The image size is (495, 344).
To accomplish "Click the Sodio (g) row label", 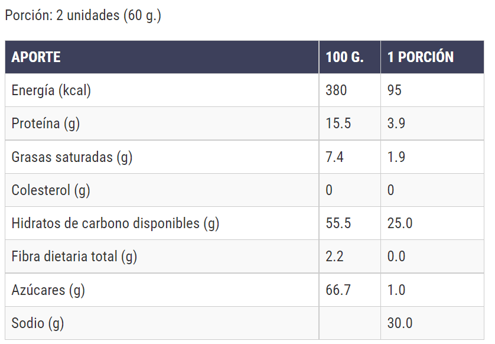I will 38,323.
